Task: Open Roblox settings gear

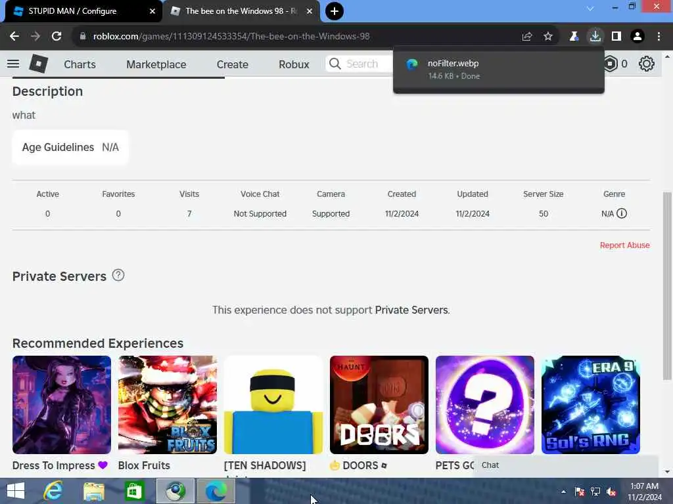Action: pyautogui.click(x=647, y=64)
